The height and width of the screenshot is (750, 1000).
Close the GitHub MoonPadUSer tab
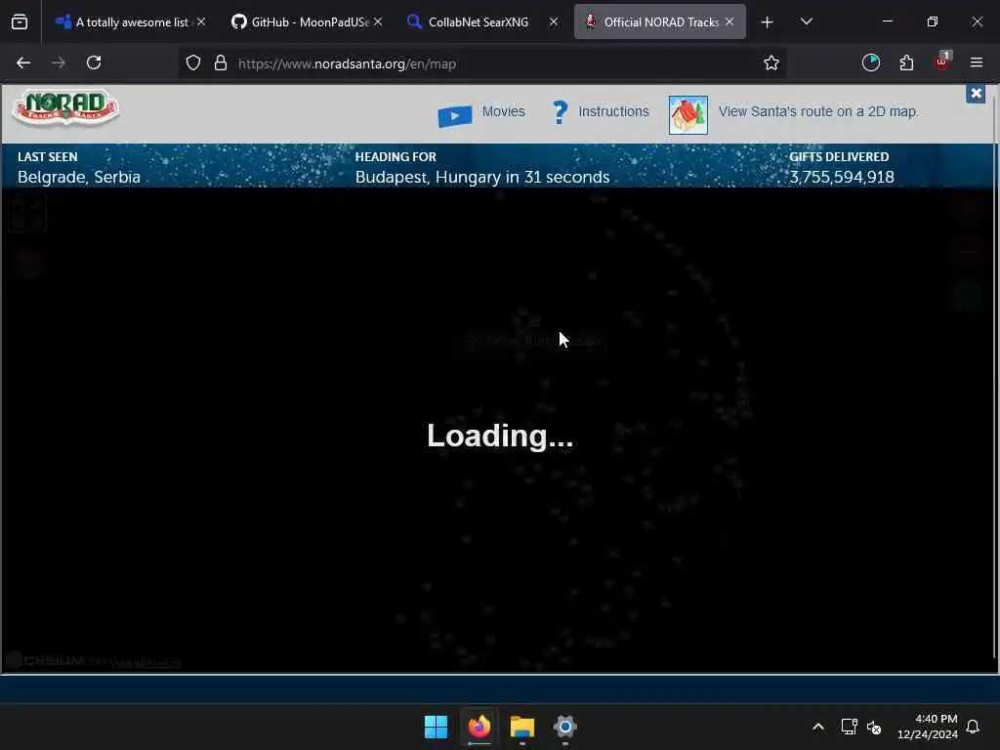(x=378, y=21)
